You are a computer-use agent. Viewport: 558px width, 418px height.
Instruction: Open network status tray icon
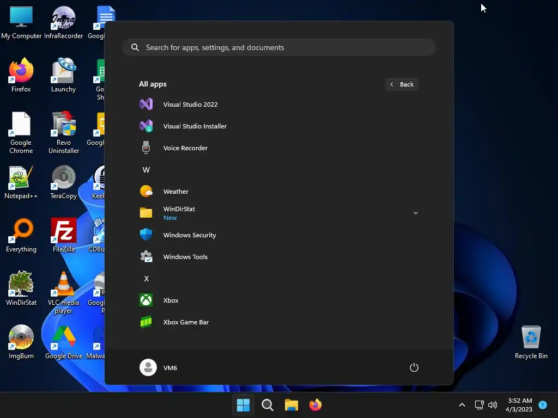[x=480, y=405]
